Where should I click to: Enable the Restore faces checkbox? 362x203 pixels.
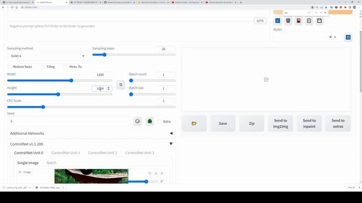point(9,67)
